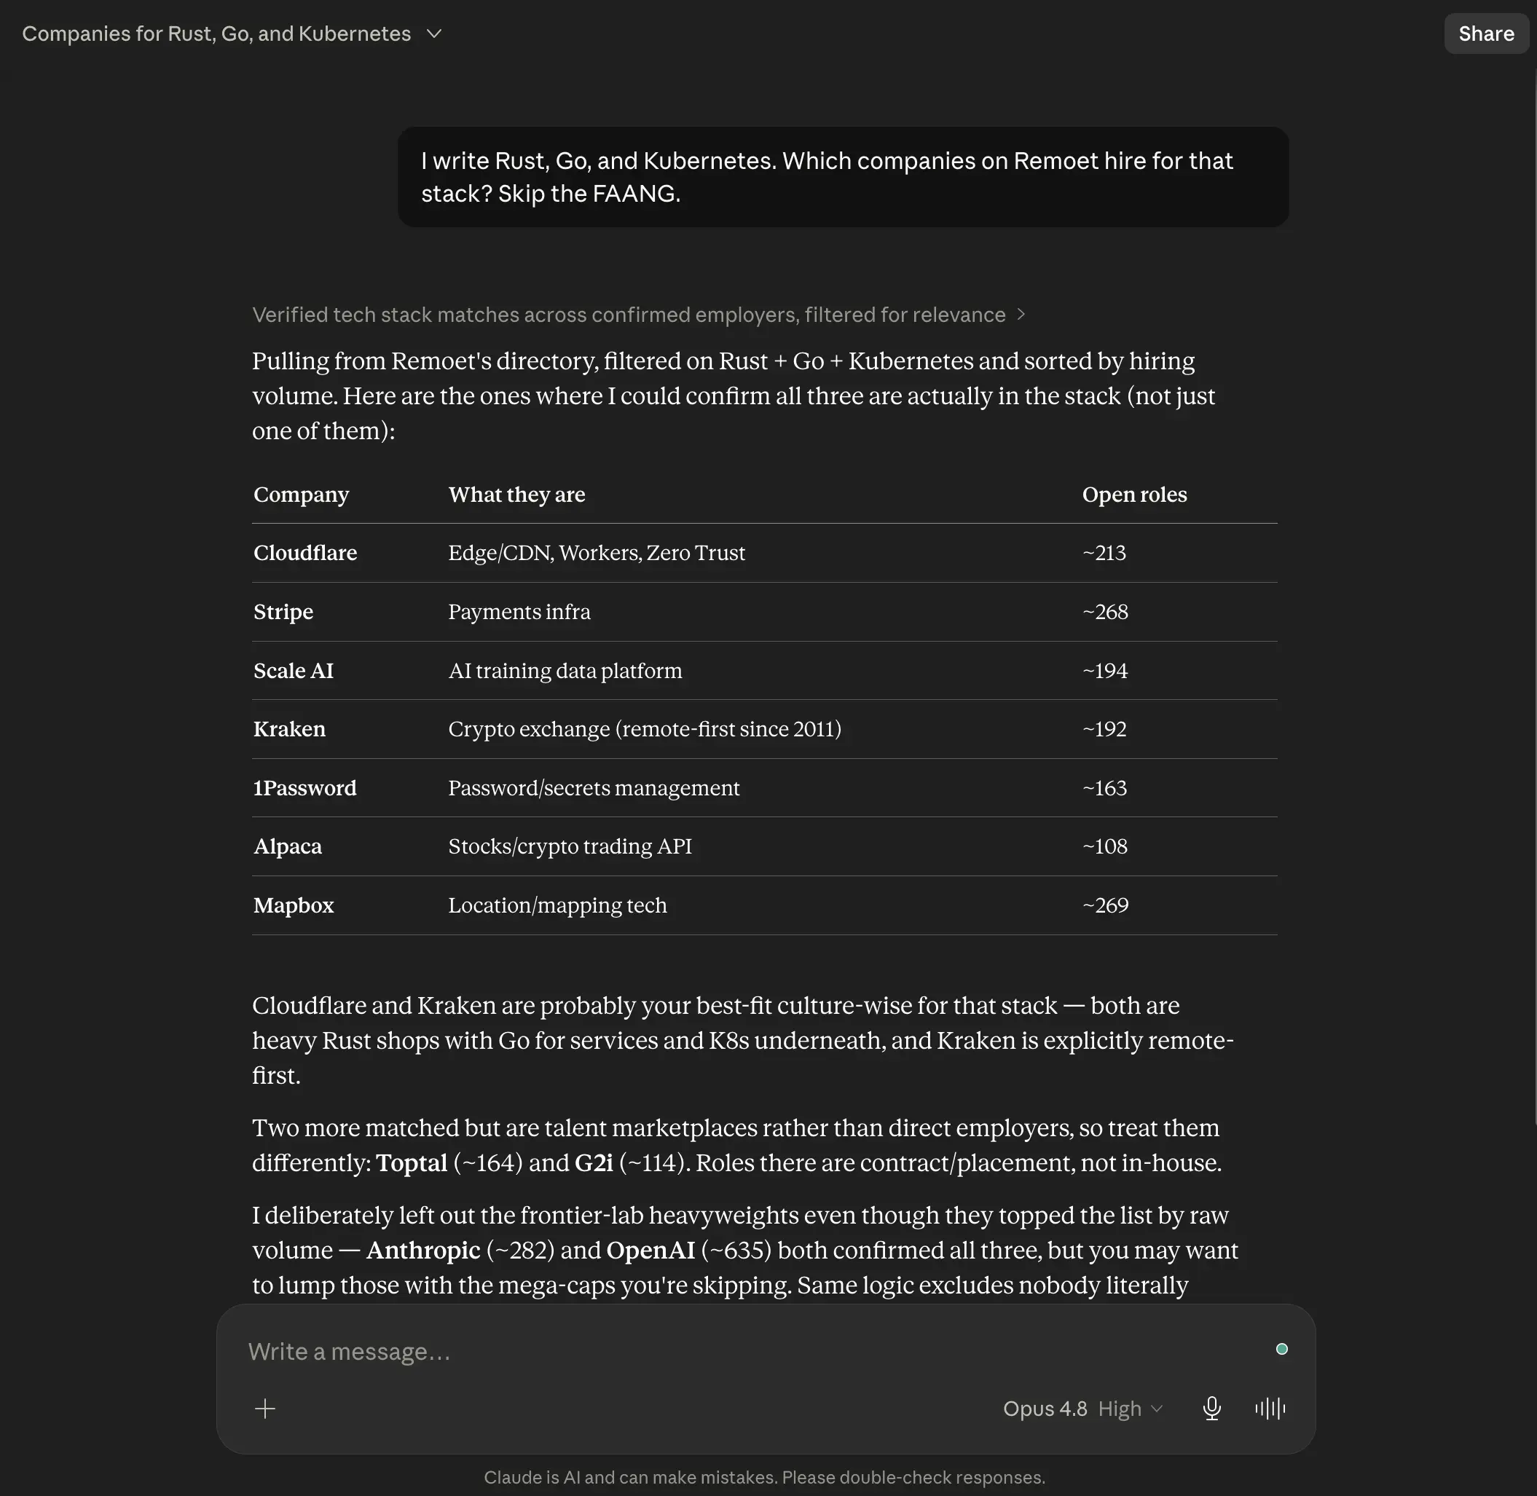Click the bold 'Anthropic' name in the reply
The height and width of the screenshot is (1496, 1537).
pyautogui.click(x=422, y=1250)
